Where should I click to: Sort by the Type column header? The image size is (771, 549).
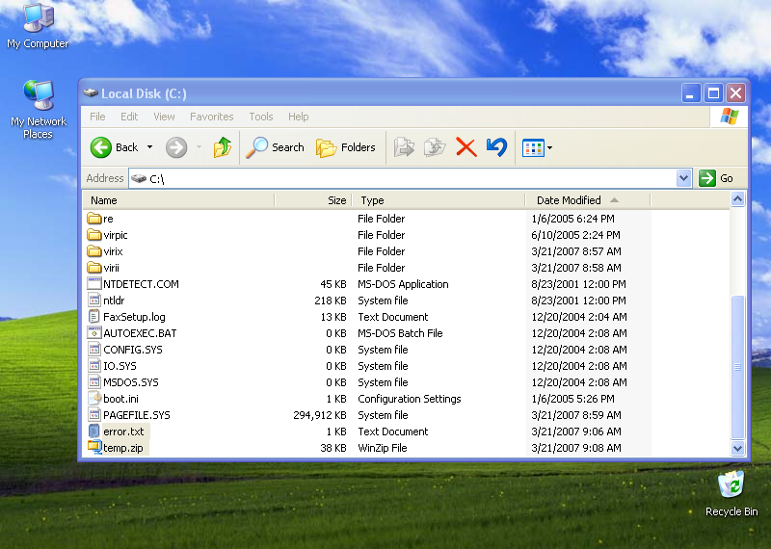(x=439, y=200)
